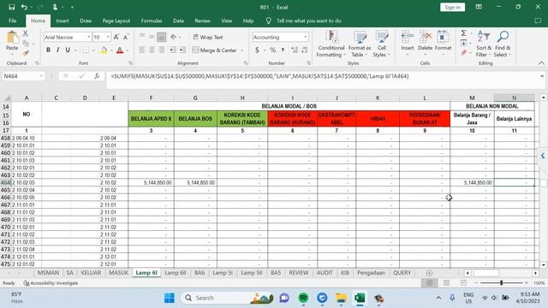Image resolution: width=548 pixels, height=308 pixels.
Task: Switch to the Formulas tab
Action: (152, 21)
